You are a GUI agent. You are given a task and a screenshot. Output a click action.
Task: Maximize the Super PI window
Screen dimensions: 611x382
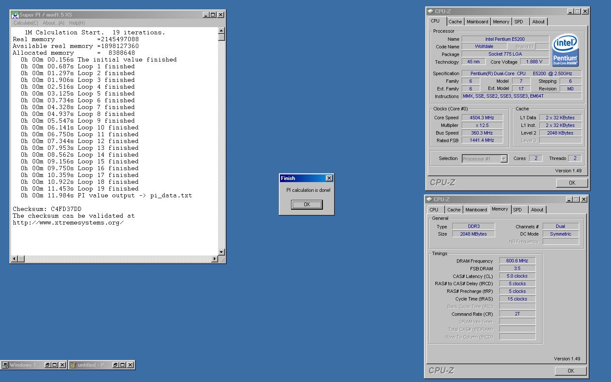click(x=213, y=15)
